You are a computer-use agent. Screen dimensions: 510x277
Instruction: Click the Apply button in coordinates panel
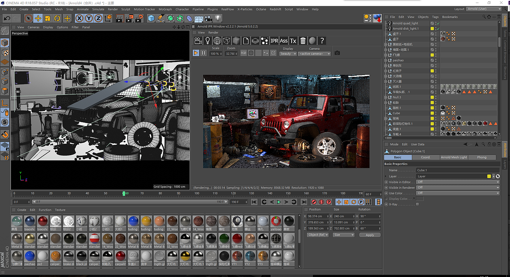click(x=369, y=235)
